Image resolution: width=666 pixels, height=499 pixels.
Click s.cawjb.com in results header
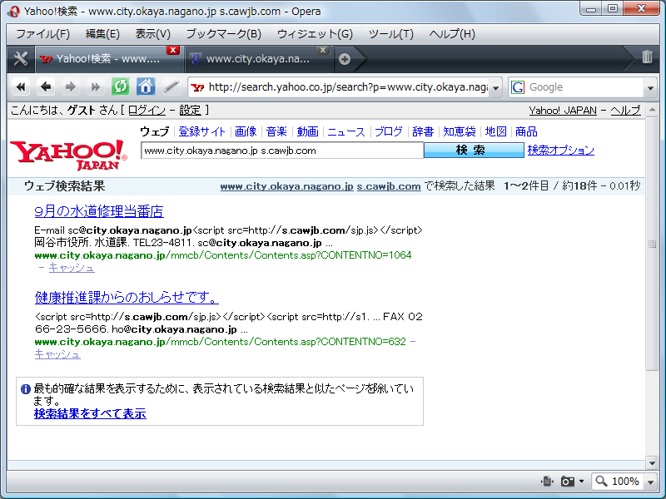(389, 185)
